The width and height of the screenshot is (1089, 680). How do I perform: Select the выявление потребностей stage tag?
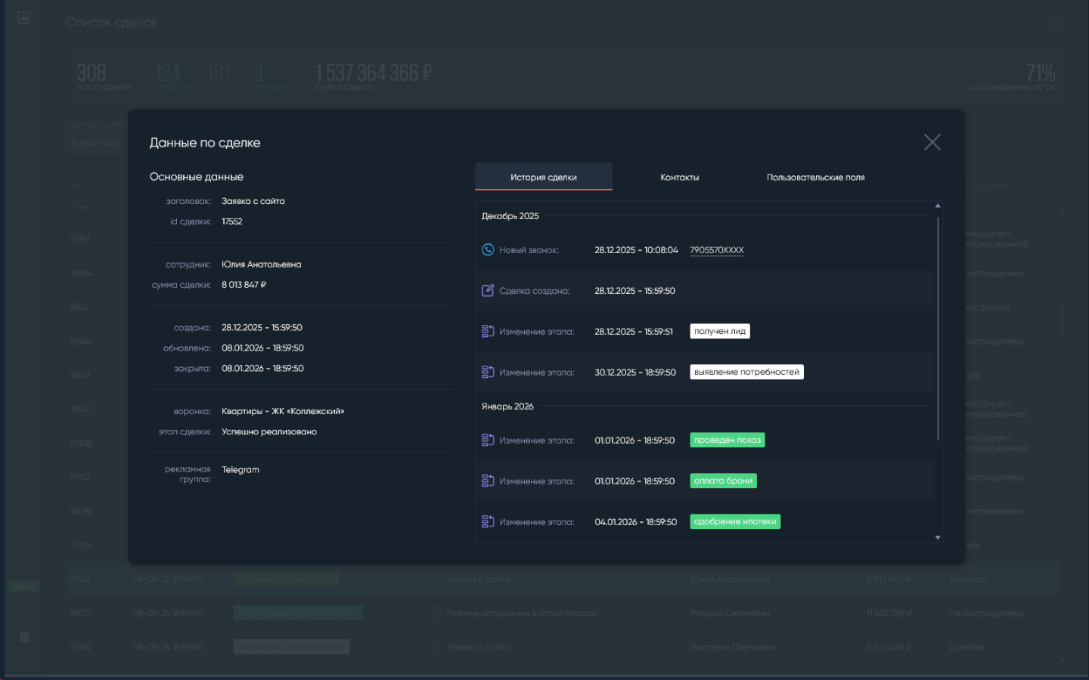(746, 372)
